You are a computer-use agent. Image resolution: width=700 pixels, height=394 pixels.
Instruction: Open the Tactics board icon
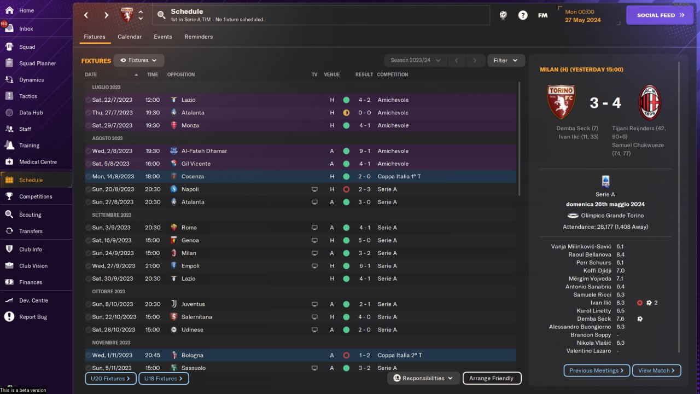coord(9,96)
